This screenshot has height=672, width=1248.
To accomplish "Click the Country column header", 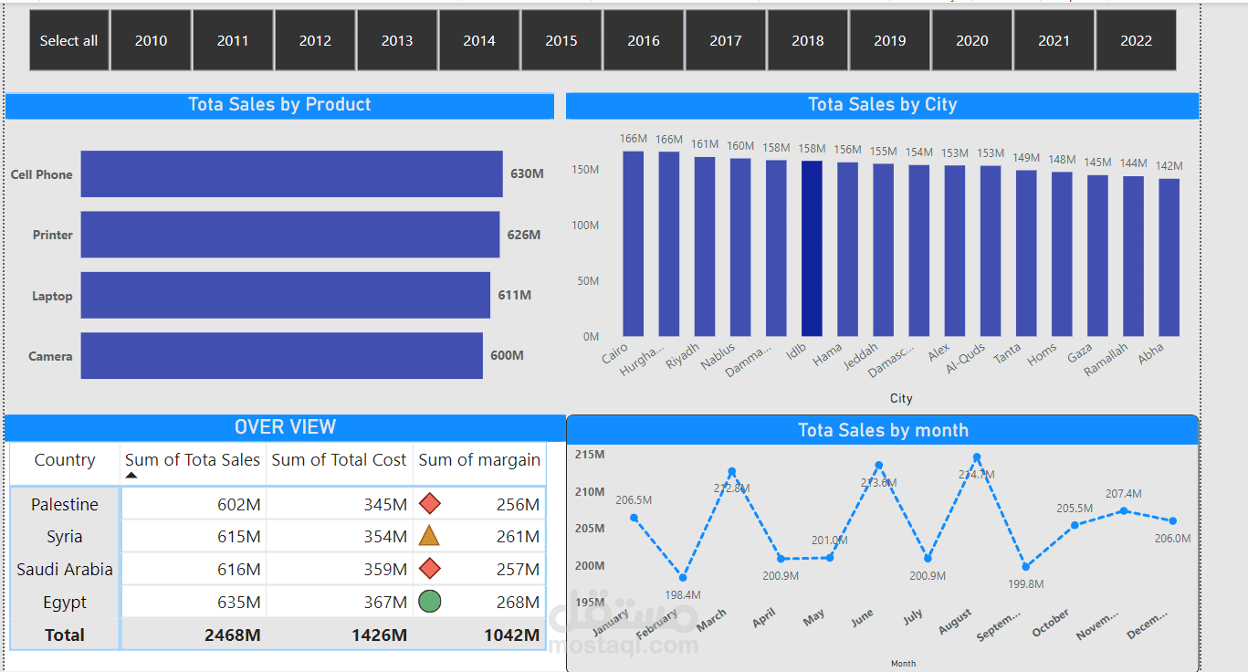I will pyautogui.click(x=65, y=460).
